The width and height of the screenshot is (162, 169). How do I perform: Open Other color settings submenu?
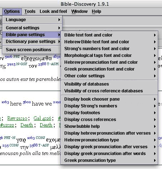coord(110,76)
